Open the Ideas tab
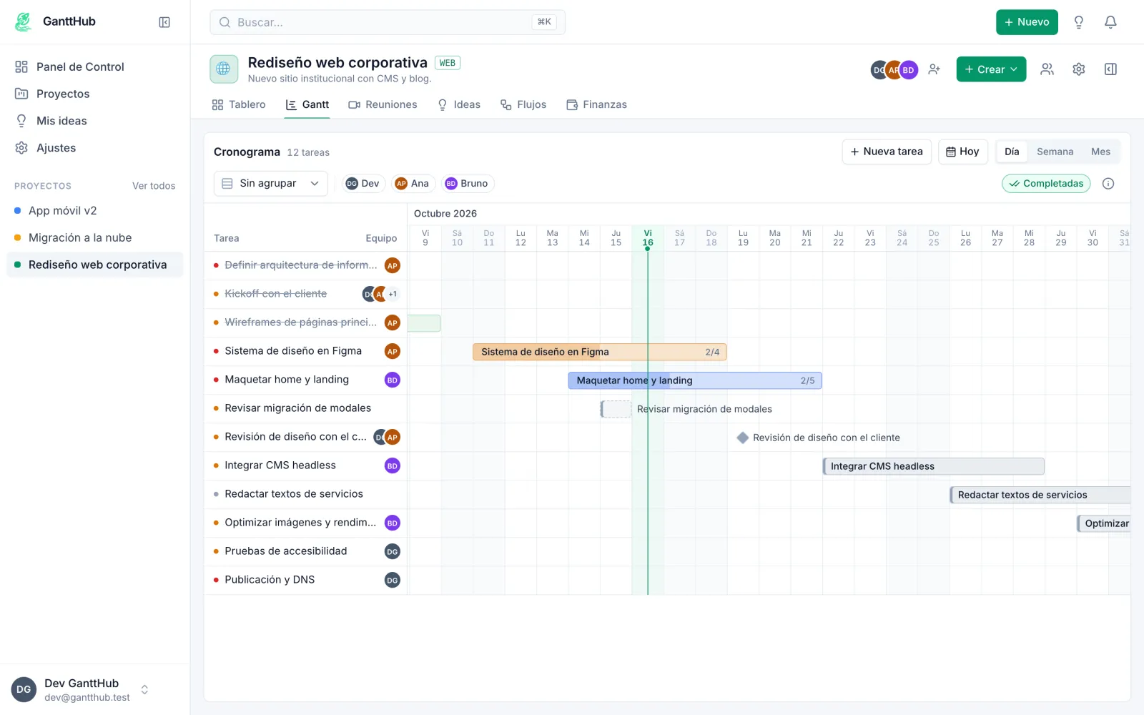The image size is (1144, 715). click(459, 104)
